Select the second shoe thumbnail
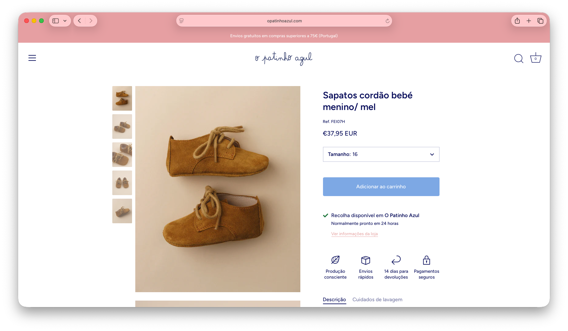 (x=122, y=127)
